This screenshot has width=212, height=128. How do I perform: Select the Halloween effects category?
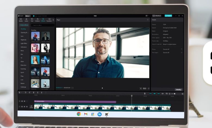(x=24, y=47)
